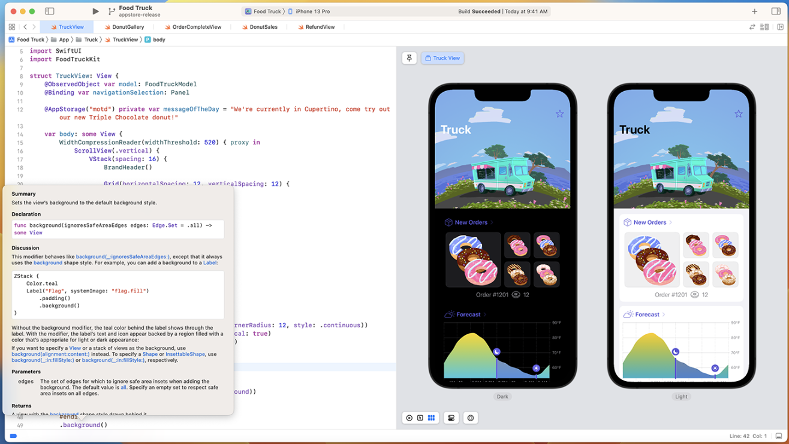Viewport: 789px width, 444px height.
Task: Open the related items grid menu
Action: (x=12, y=27)
